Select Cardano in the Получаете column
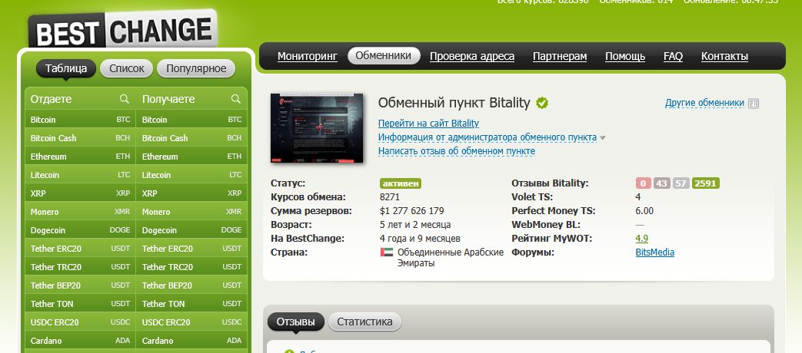Image resolution: width=802 pixels, height=353 pixels. tap(191, 340)
